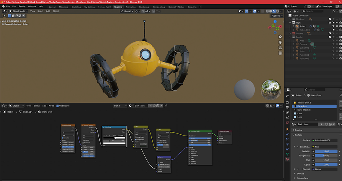The width and height of the screenshot is (342, 181).
Task: Click the pan hand viewport icon
Action: point(280,42)
